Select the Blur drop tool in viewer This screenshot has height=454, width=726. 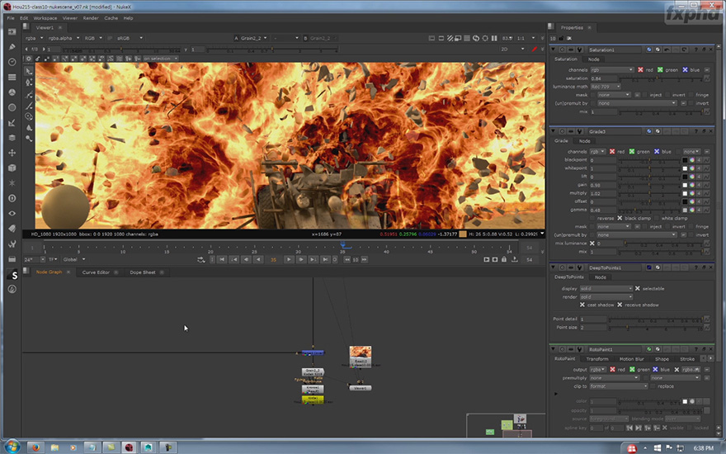click(x=29, y=127)
